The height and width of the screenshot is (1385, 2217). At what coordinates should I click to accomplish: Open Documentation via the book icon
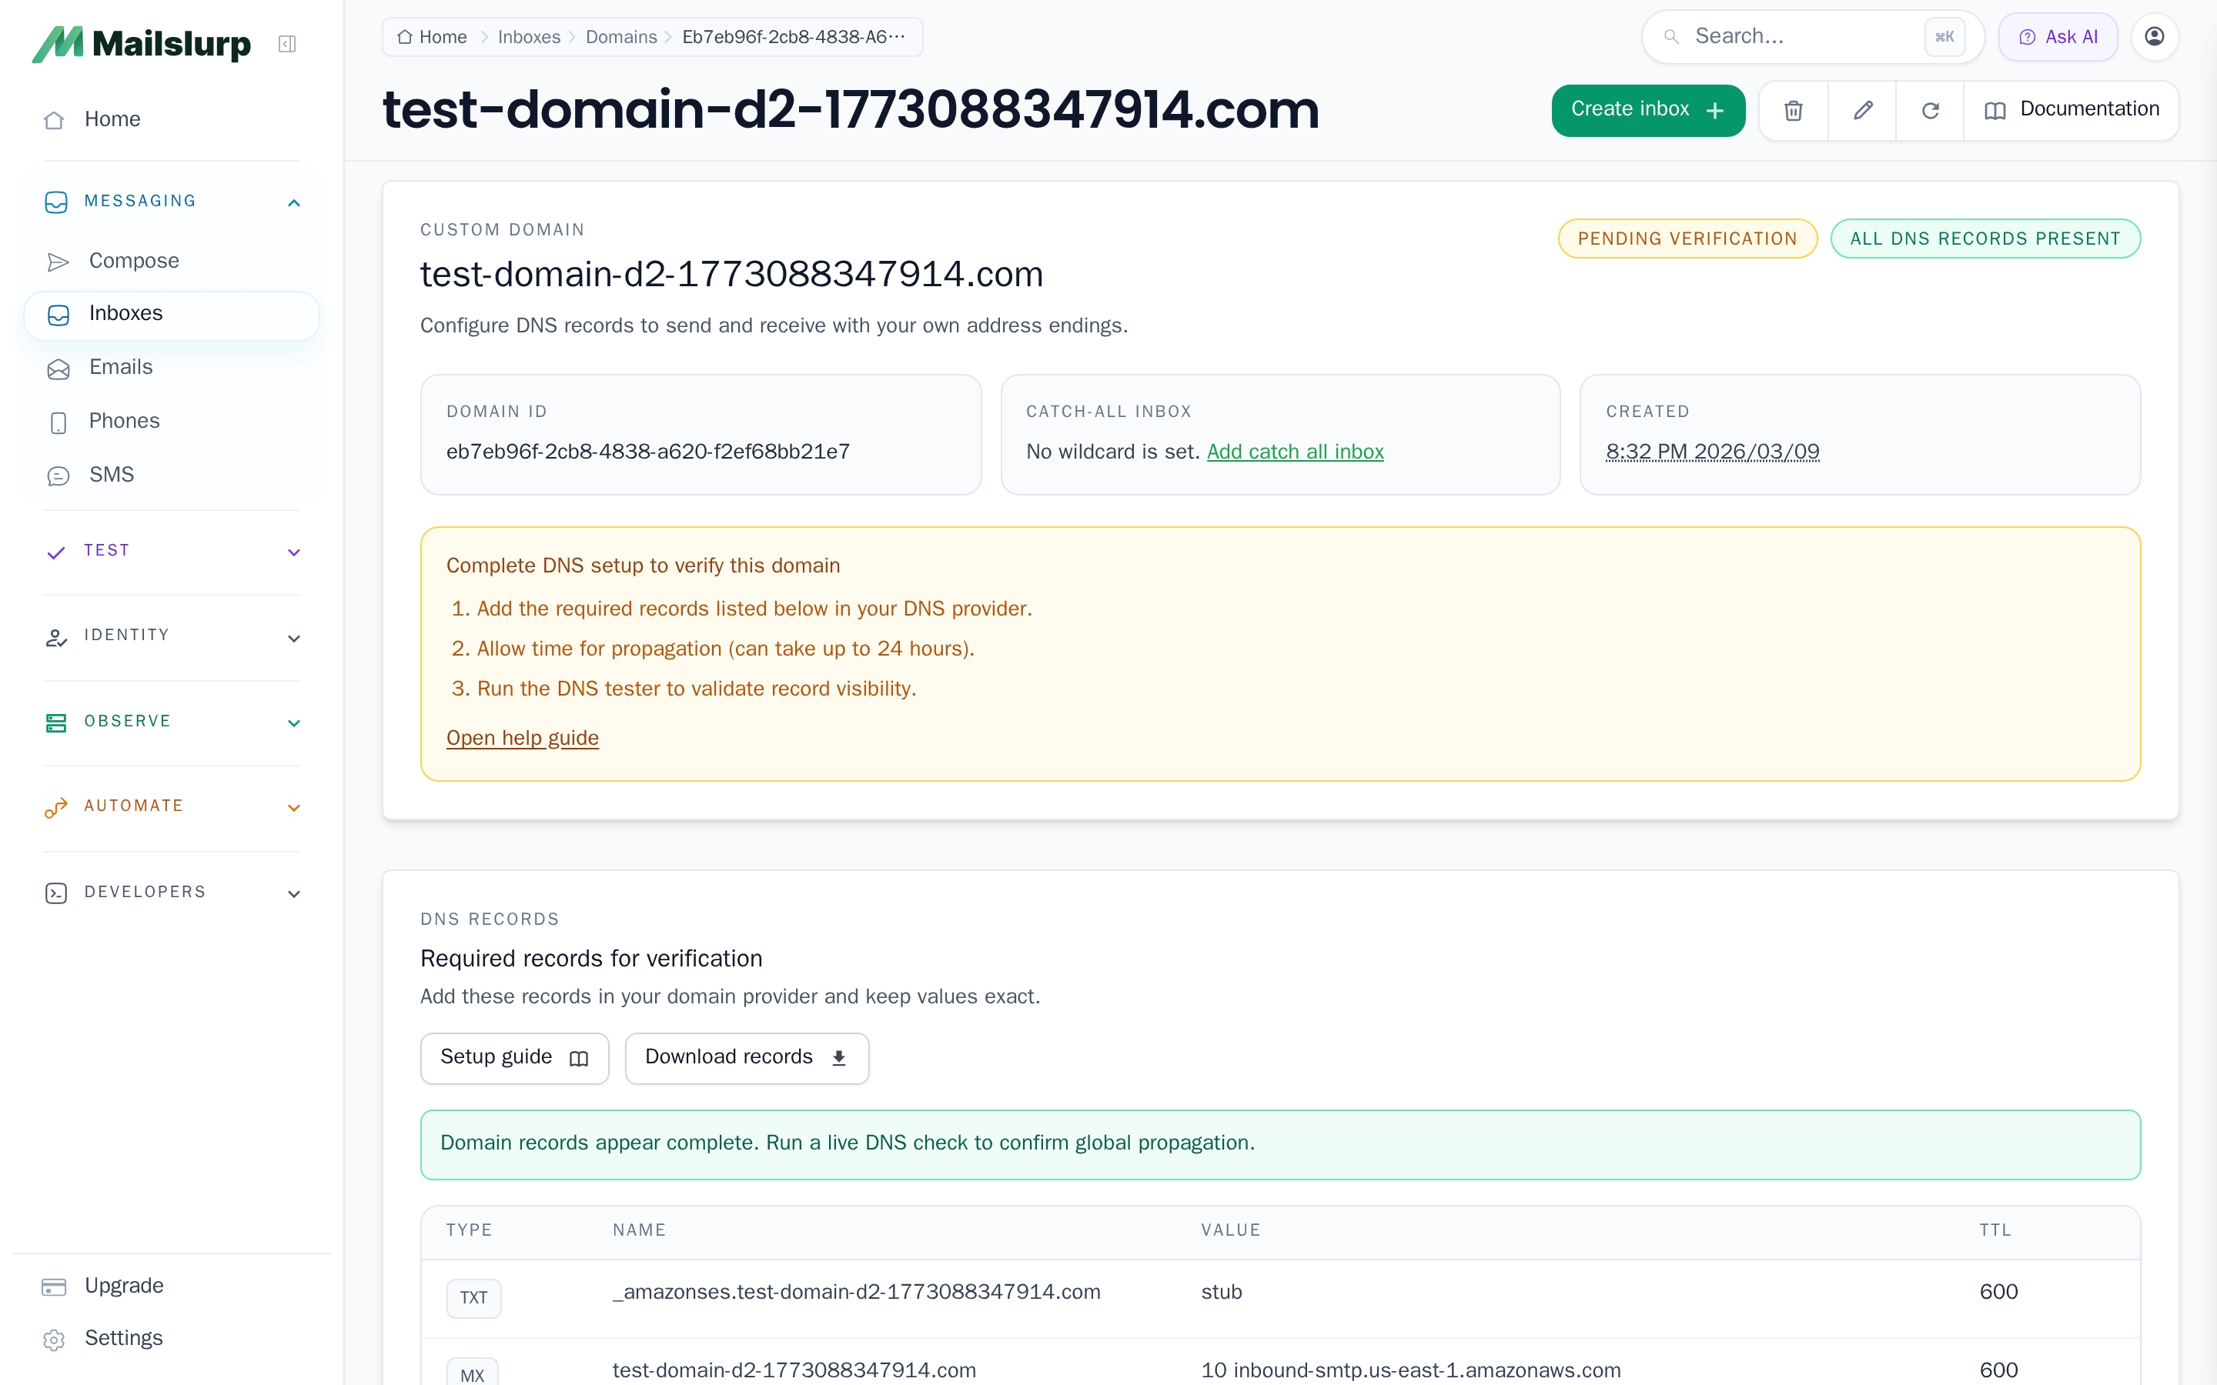tap(2072, 109)
